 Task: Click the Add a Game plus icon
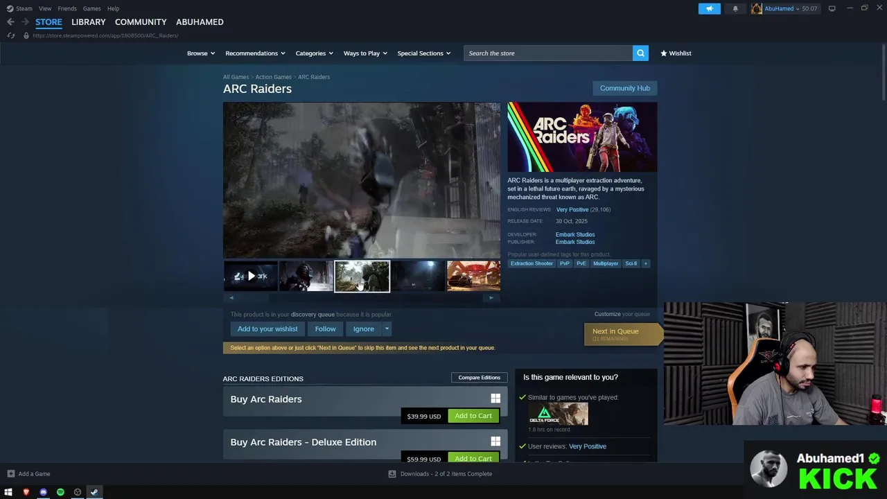(x=10, y=474)
